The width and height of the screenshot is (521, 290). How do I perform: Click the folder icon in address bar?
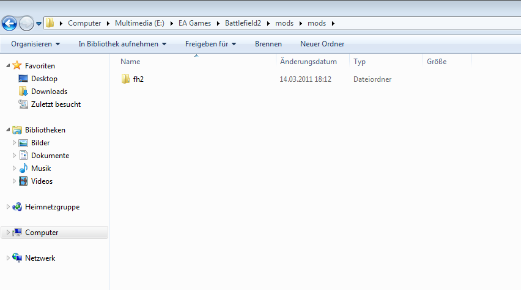[50, 23]
